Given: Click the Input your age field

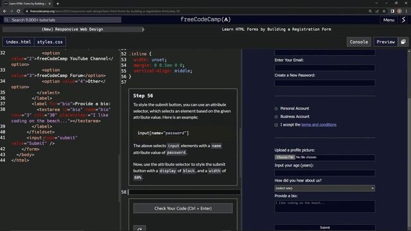Looking at the screenshot, I should click(x=324, y=173).
